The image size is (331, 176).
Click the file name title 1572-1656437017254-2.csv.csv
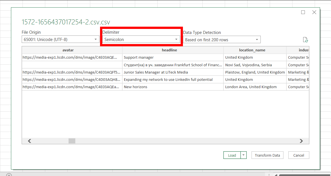[x=66, y=22]
